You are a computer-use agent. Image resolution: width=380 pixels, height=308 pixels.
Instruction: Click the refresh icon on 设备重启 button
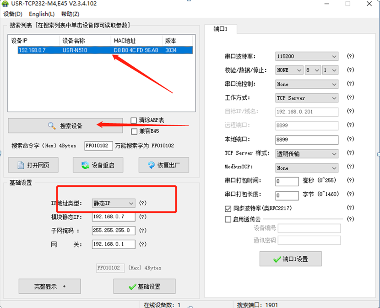[x=85, y=165]
